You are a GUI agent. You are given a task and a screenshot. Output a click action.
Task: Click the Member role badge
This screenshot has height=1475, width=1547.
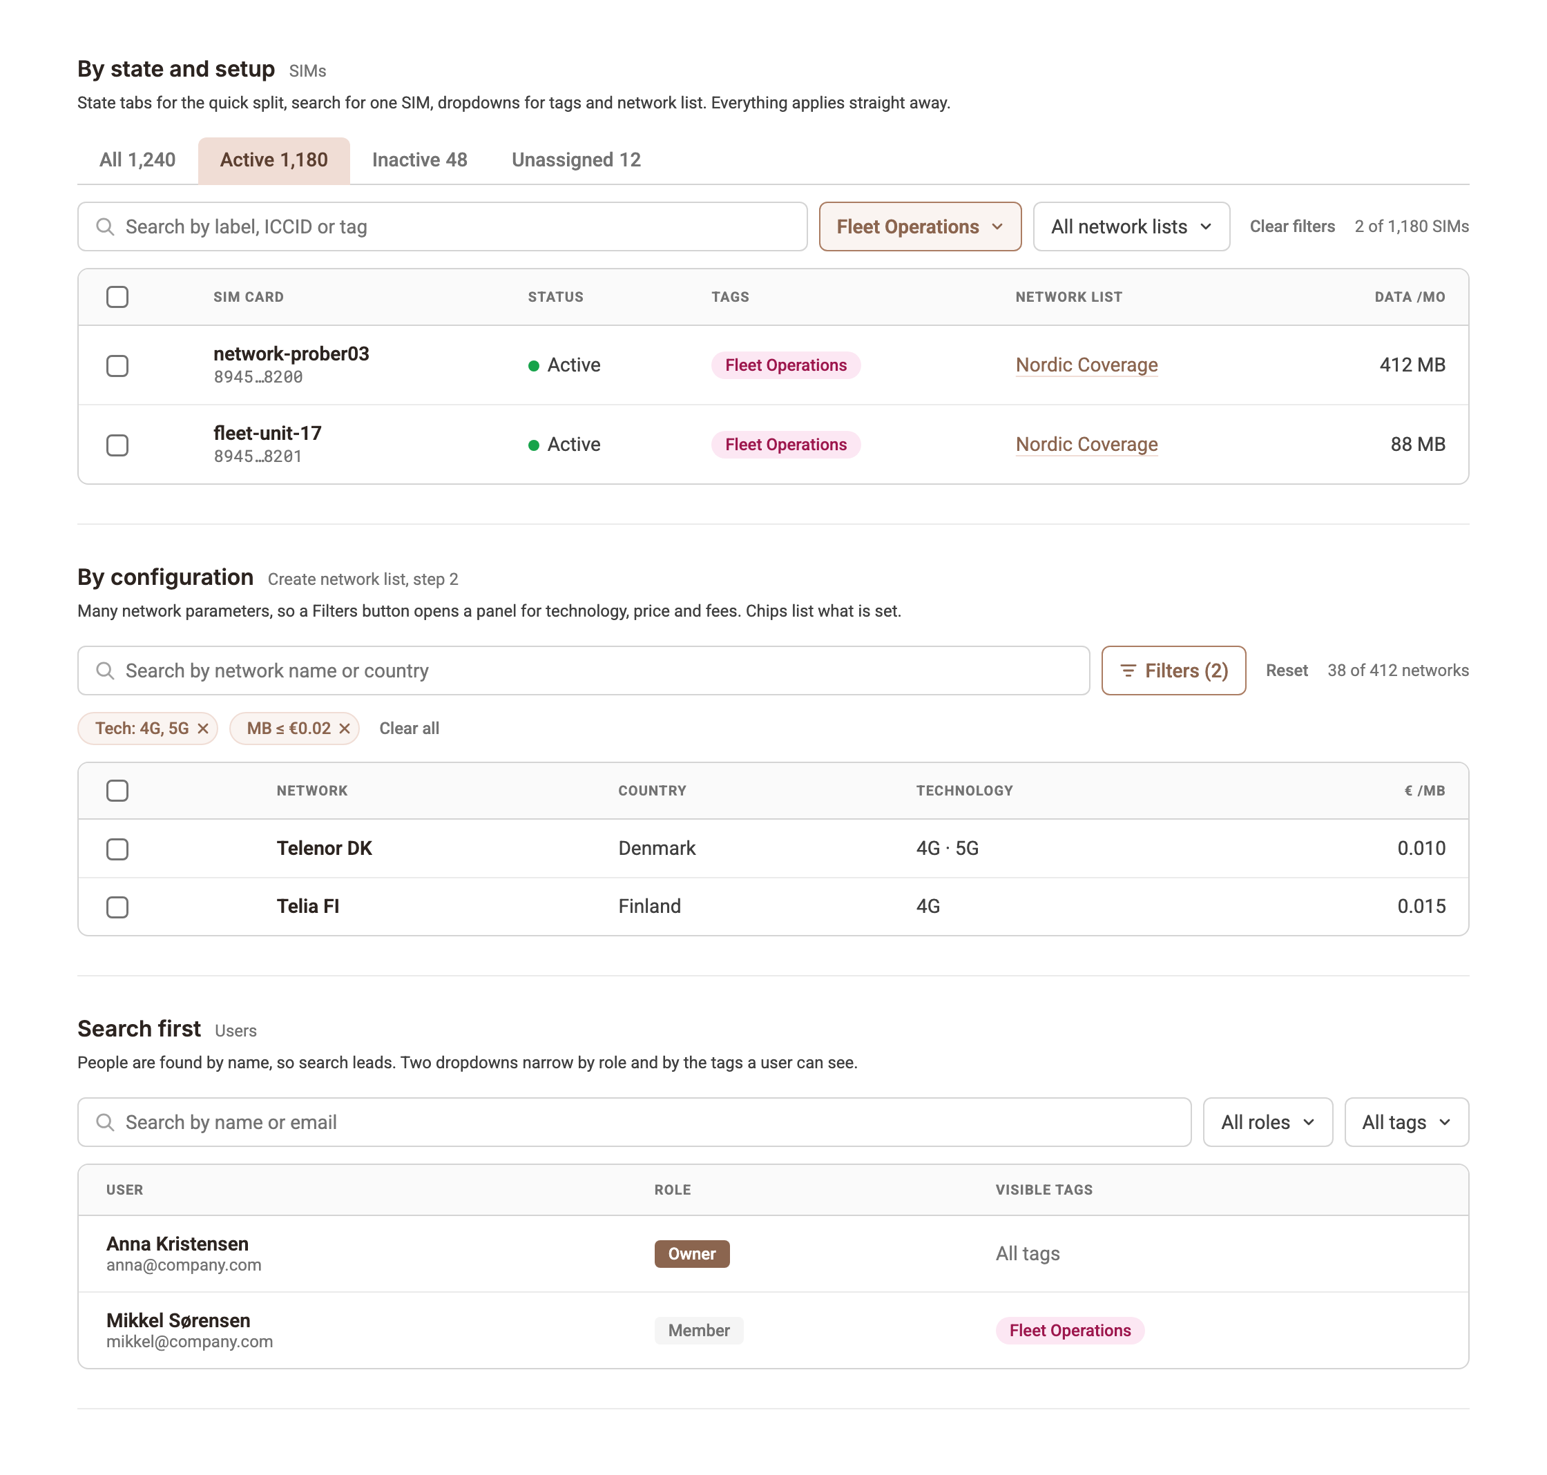(x=698, y=1330)
